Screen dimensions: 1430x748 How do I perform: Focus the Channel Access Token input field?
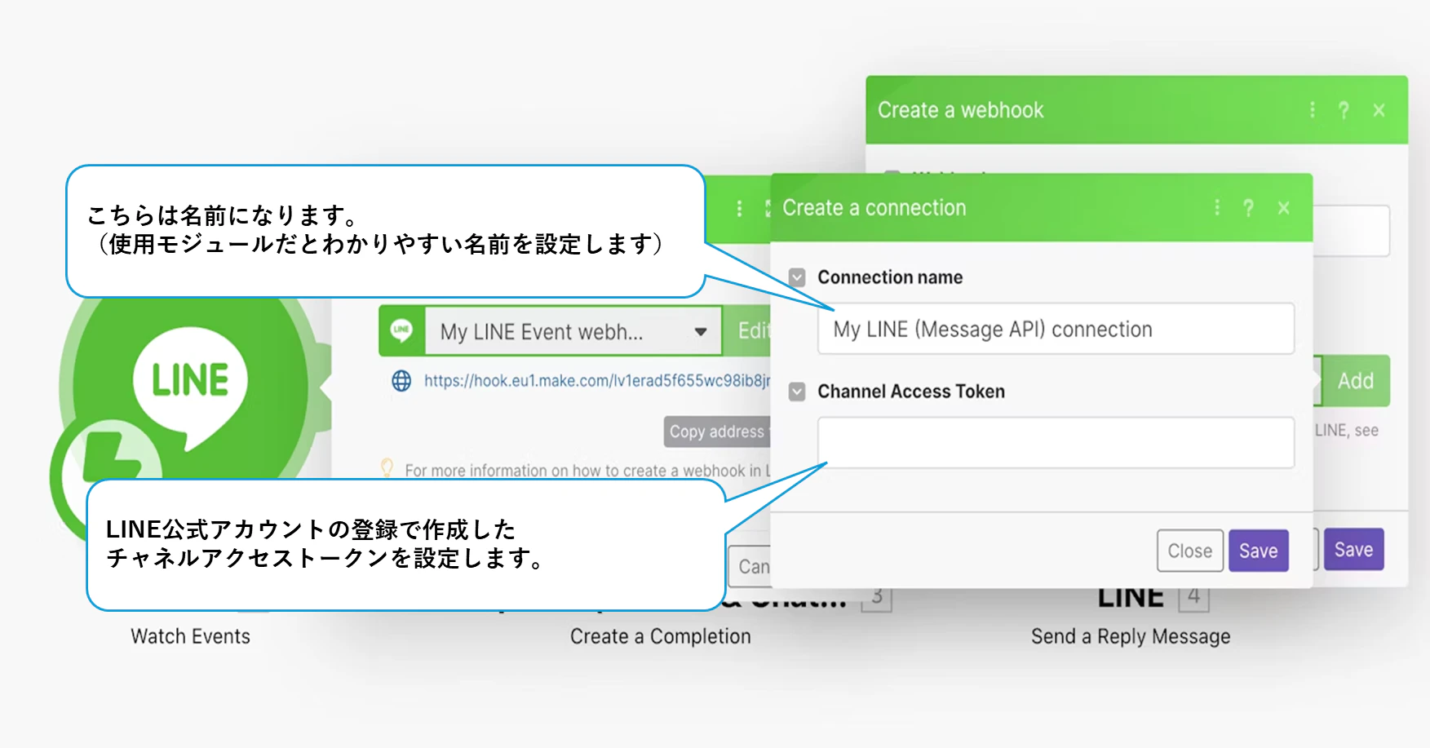coord(1056,443)
